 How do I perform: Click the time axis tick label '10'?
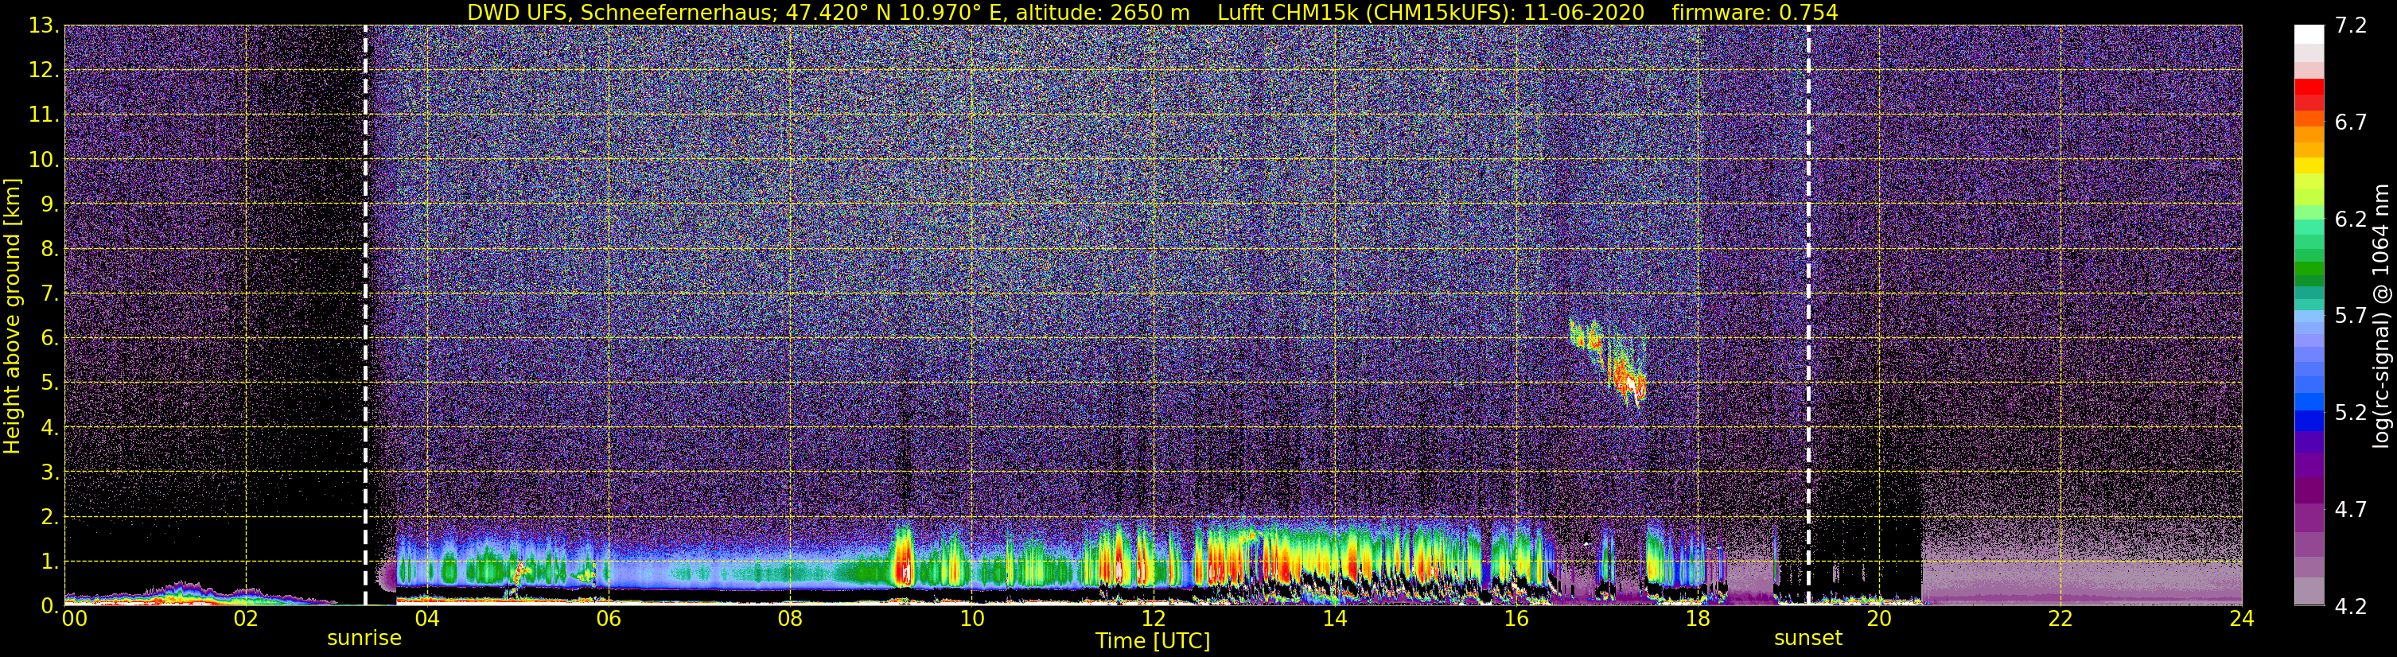click(x=971, y=619)
